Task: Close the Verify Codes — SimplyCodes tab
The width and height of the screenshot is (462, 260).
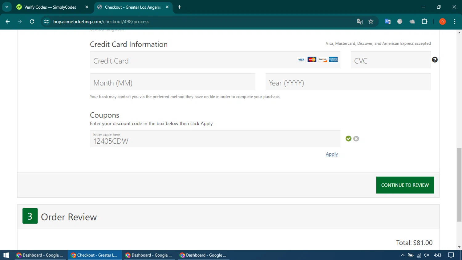Action: click(87, 7)
